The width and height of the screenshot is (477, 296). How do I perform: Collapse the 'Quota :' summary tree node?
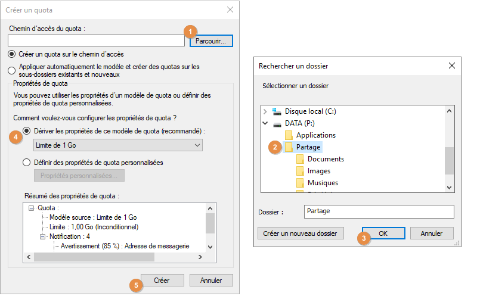tap(31, 208)
